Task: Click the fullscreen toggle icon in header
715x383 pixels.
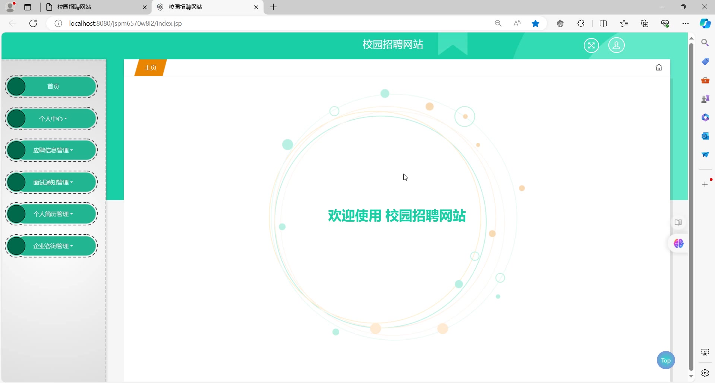Action: (591, 45)
